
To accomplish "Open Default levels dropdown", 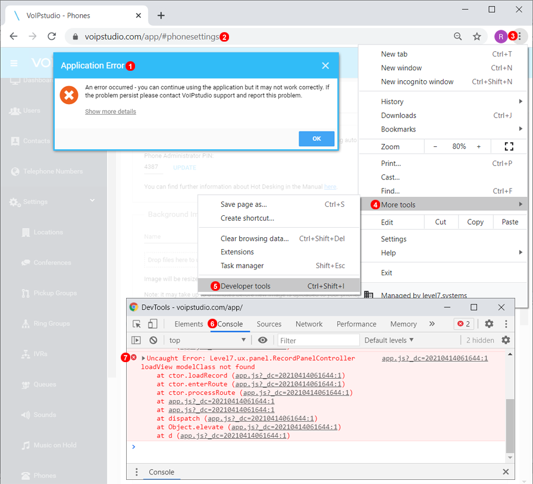I will pos(389,340).
